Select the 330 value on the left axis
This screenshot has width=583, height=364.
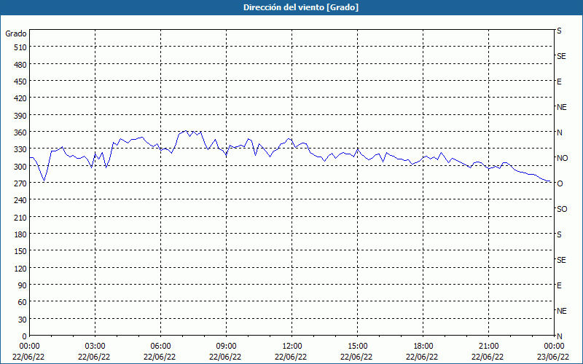pyautogui.click(x=20, y=149)
